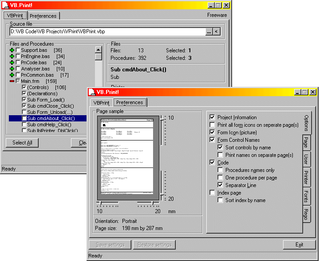319x261 pixels.
Task: Expand the PnCode.bas tree node
Action: (12, 62)
